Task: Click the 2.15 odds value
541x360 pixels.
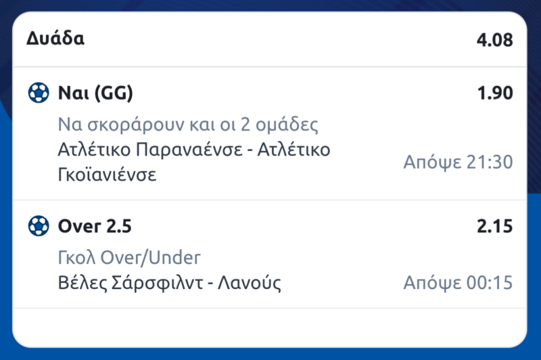Action: pos(495,226)
